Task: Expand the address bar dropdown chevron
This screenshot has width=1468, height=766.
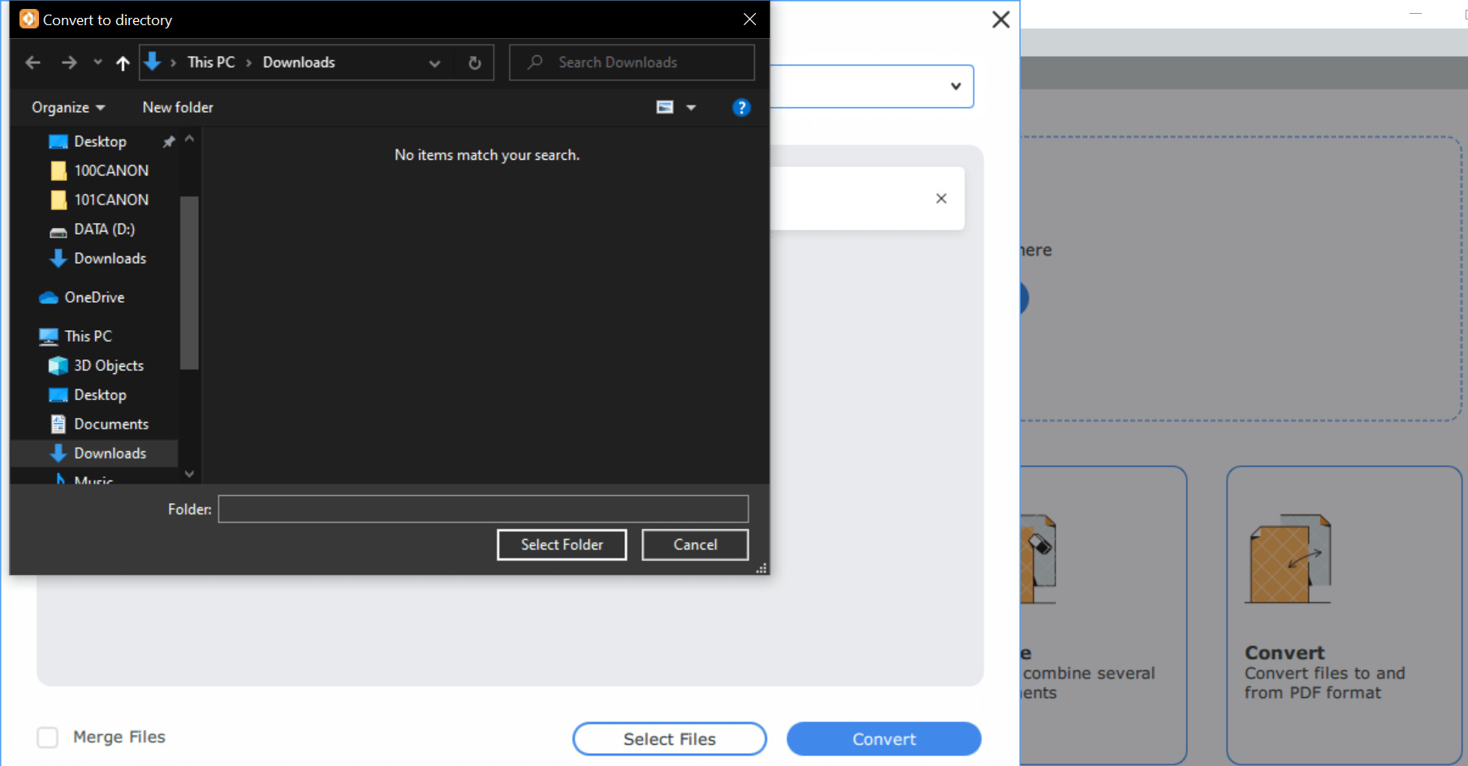Action: point(434,62)
